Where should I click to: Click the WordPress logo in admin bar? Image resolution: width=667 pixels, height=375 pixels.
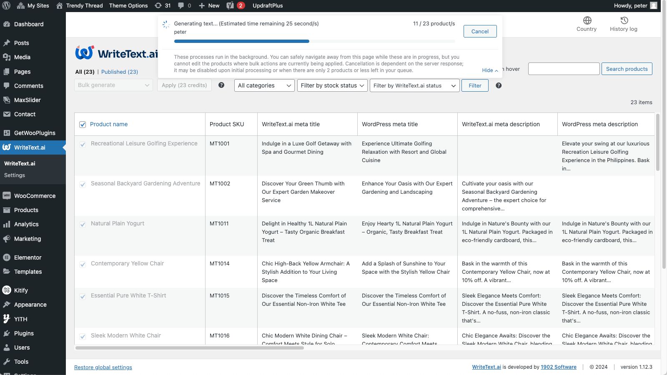(6, 5)
